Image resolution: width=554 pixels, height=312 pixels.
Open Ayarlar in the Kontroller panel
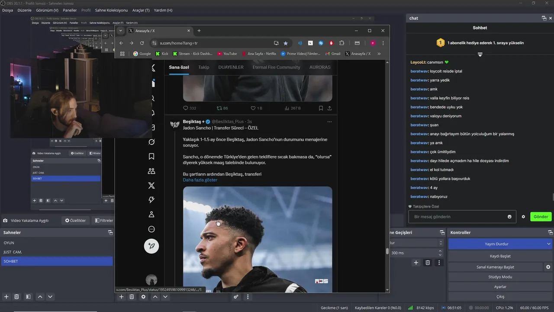(500, 287)
